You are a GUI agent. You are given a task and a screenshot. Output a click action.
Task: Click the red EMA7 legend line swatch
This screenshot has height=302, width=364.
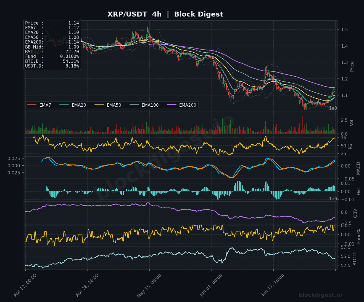[x=32, y=105]
